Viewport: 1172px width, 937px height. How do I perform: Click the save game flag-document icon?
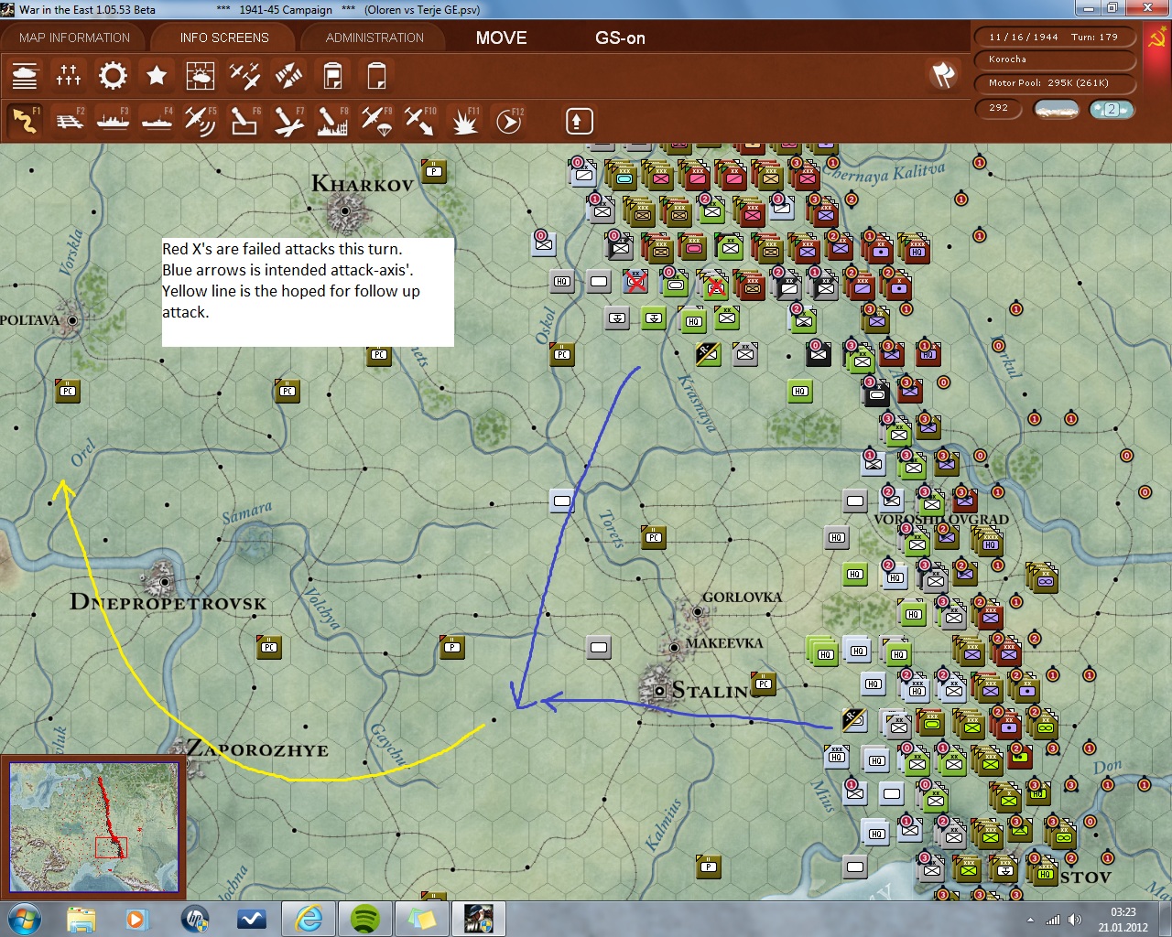[332, 75]
